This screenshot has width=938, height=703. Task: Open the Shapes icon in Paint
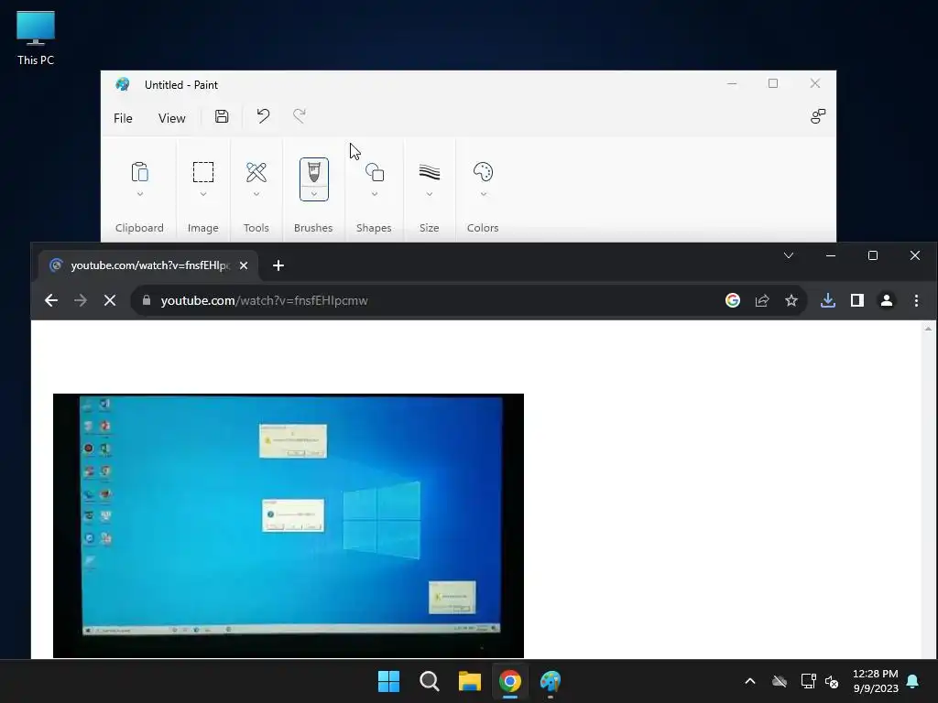pyautogui.click(x=375, y=172)
